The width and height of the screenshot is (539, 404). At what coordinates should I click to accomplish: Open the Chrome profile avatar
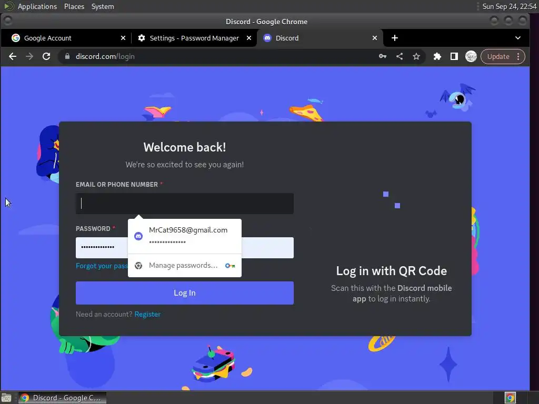(x=471, y=56)
